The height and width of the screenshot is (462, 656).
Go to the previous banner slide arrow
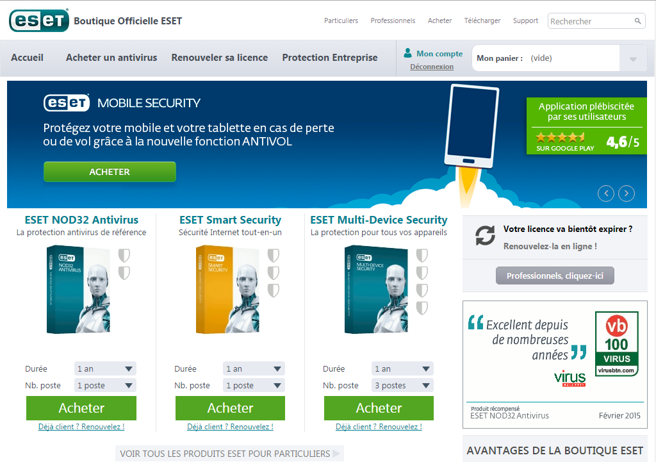tap(606, 194)
